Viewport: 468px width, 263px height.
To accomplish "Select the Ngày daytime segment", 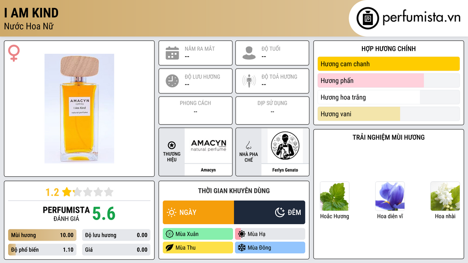I will coord(198,212).
